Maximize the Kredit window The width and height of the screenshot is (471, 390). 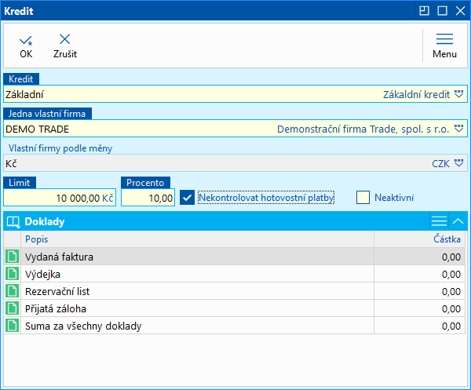[x=442, y=11]
